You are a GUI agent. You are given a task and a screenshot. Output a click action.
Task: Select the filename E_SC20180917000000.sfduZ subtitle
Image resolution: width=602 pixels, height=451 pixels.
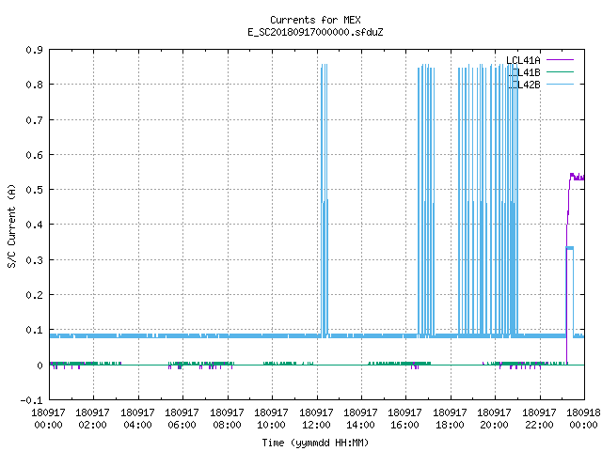[315, 32]
